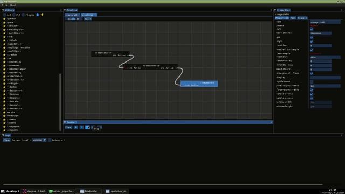Toggle the handle-events checkbox

click(312, 94)
